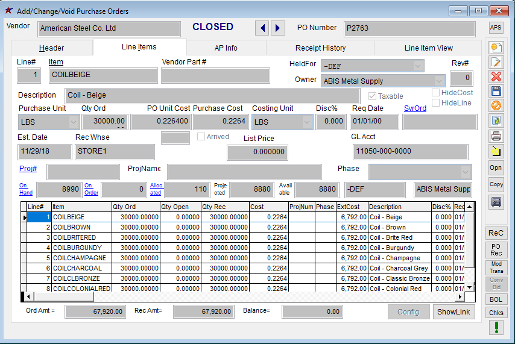Open the AP Info tab
The image size is (515, 344).
point(226,48)
